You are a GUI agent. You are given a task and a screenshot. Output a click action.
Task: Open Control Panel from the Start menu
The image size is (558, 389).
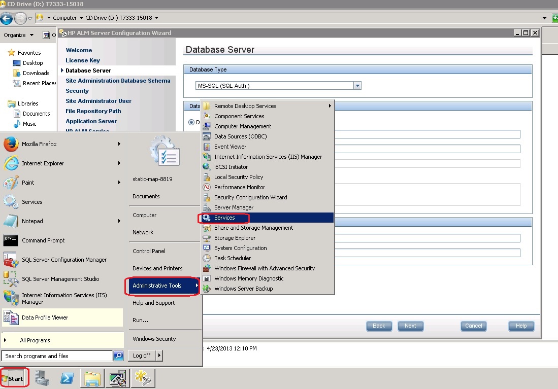tap(149, 251)
